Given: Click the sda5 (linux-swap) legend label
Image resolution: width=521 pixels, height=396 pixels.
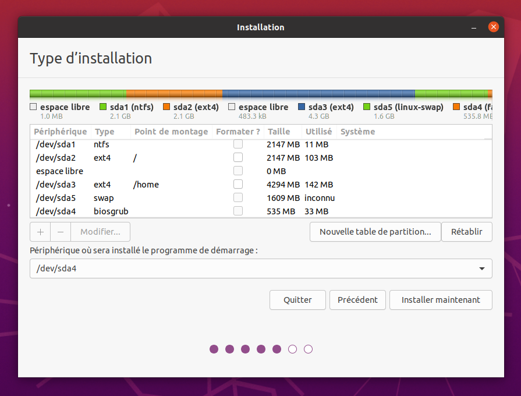Looking at the screenshot, I should click(x=409, y=107).
